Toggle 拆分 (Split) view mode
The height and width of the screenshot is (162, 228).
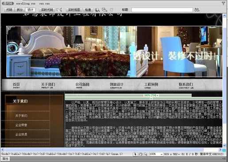20,10
